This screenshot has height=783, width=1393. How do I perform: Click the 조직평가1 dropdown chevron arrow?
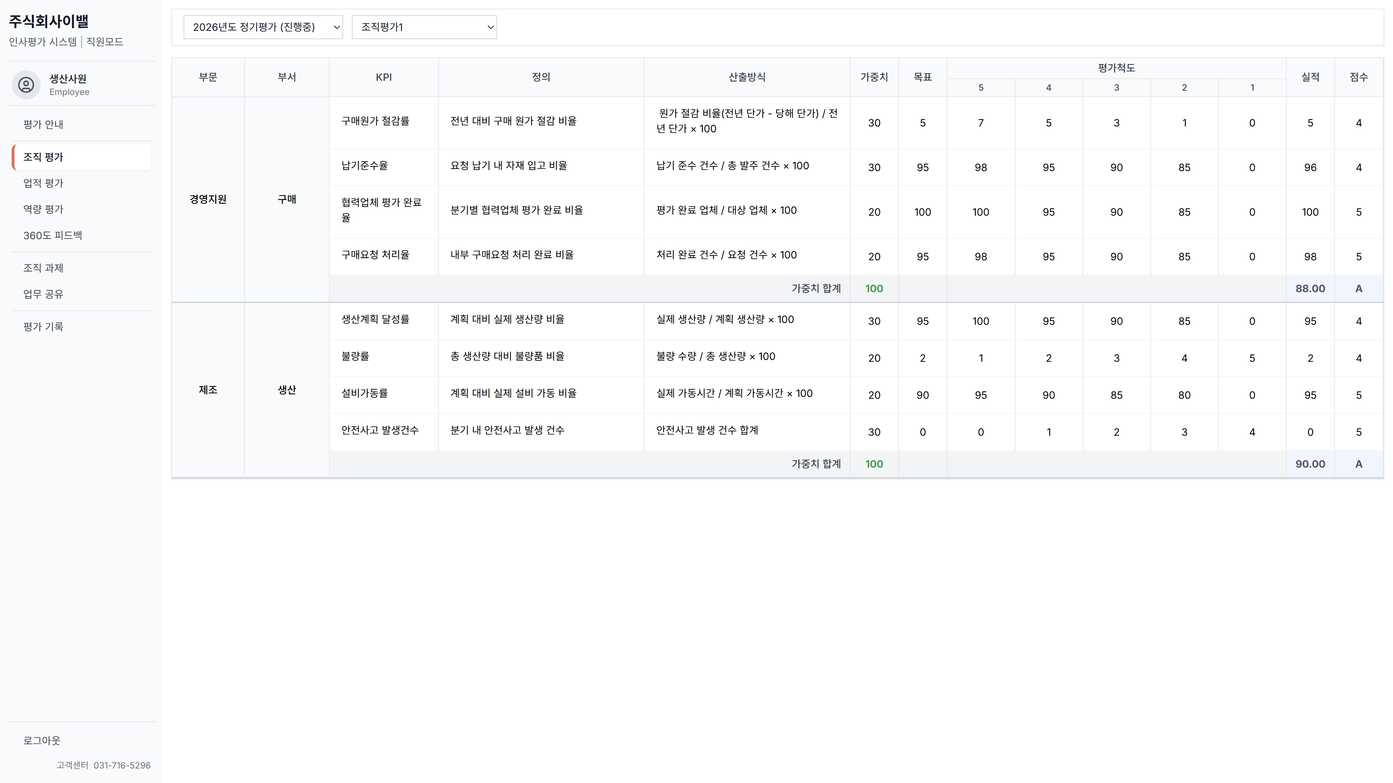coord(490,27)
